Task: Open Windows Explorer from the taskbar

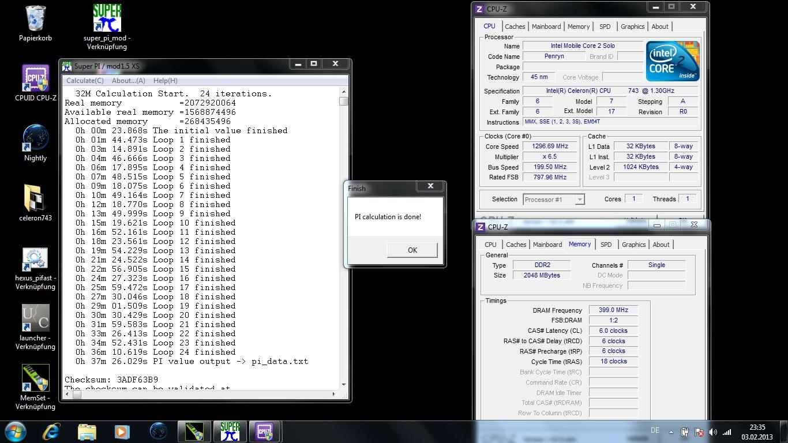Action: click(87, 431)
